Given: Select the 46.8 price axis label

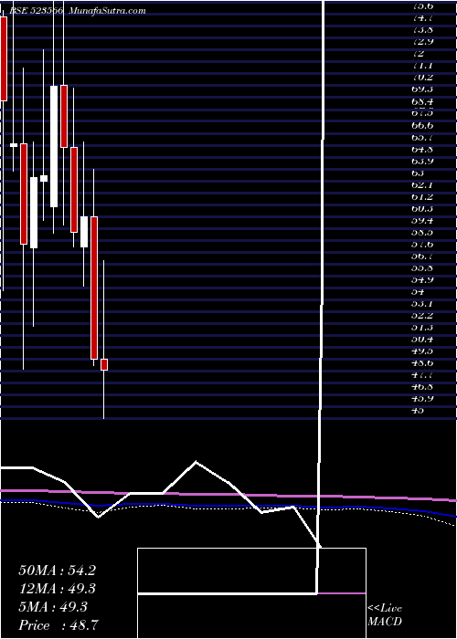Looking at the screenshot, I should click(422, 387).
